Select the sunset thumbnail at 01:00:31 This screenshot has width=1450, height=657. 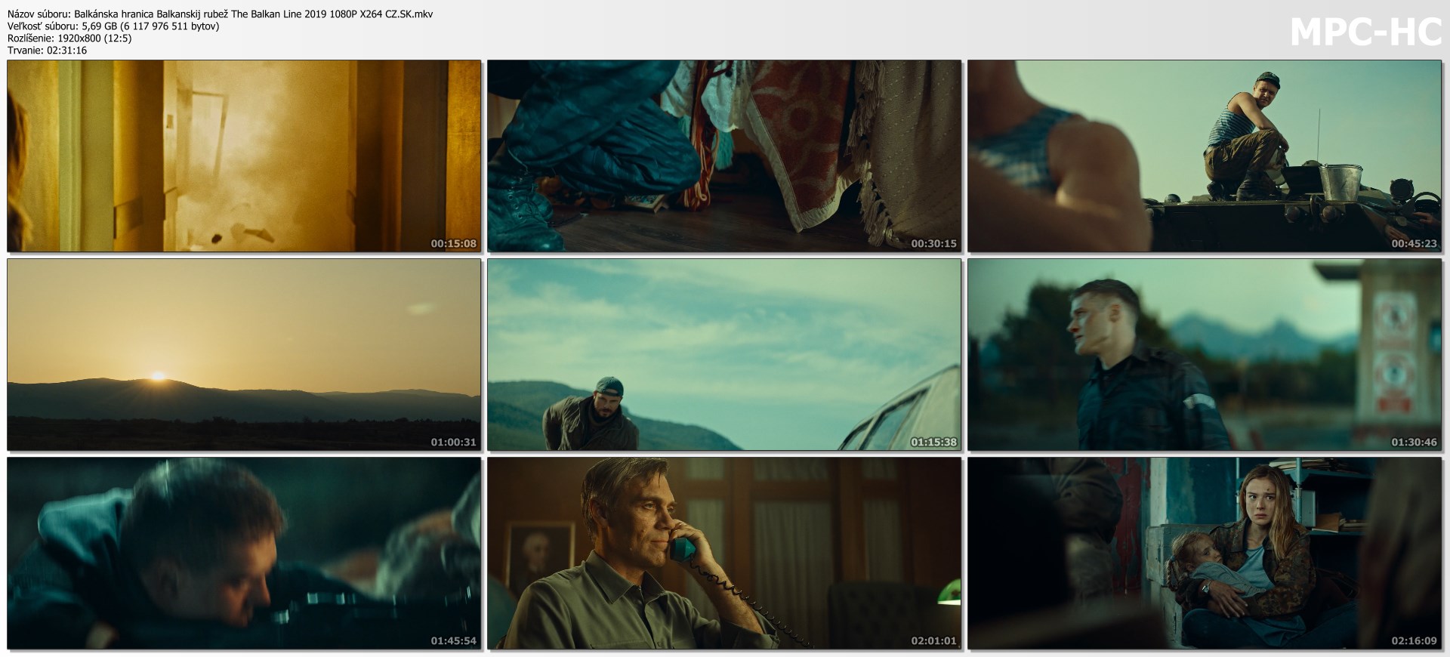point(244,355)
